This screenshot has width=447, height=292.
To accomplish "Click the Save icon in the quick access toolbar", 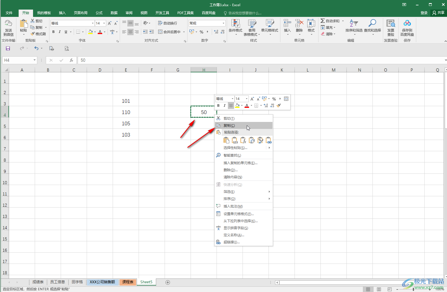I will 8,48.
